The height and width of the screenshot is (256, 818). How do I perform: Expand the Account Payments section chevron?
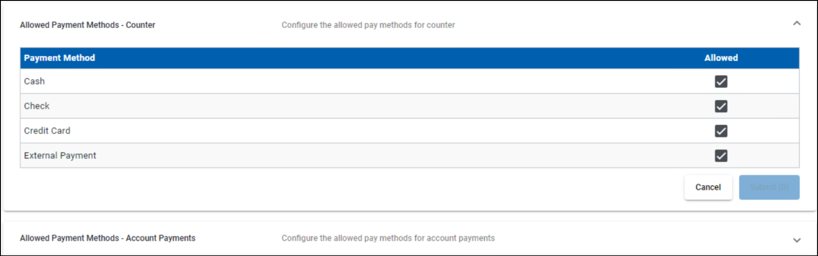click(x=796, y=240)
